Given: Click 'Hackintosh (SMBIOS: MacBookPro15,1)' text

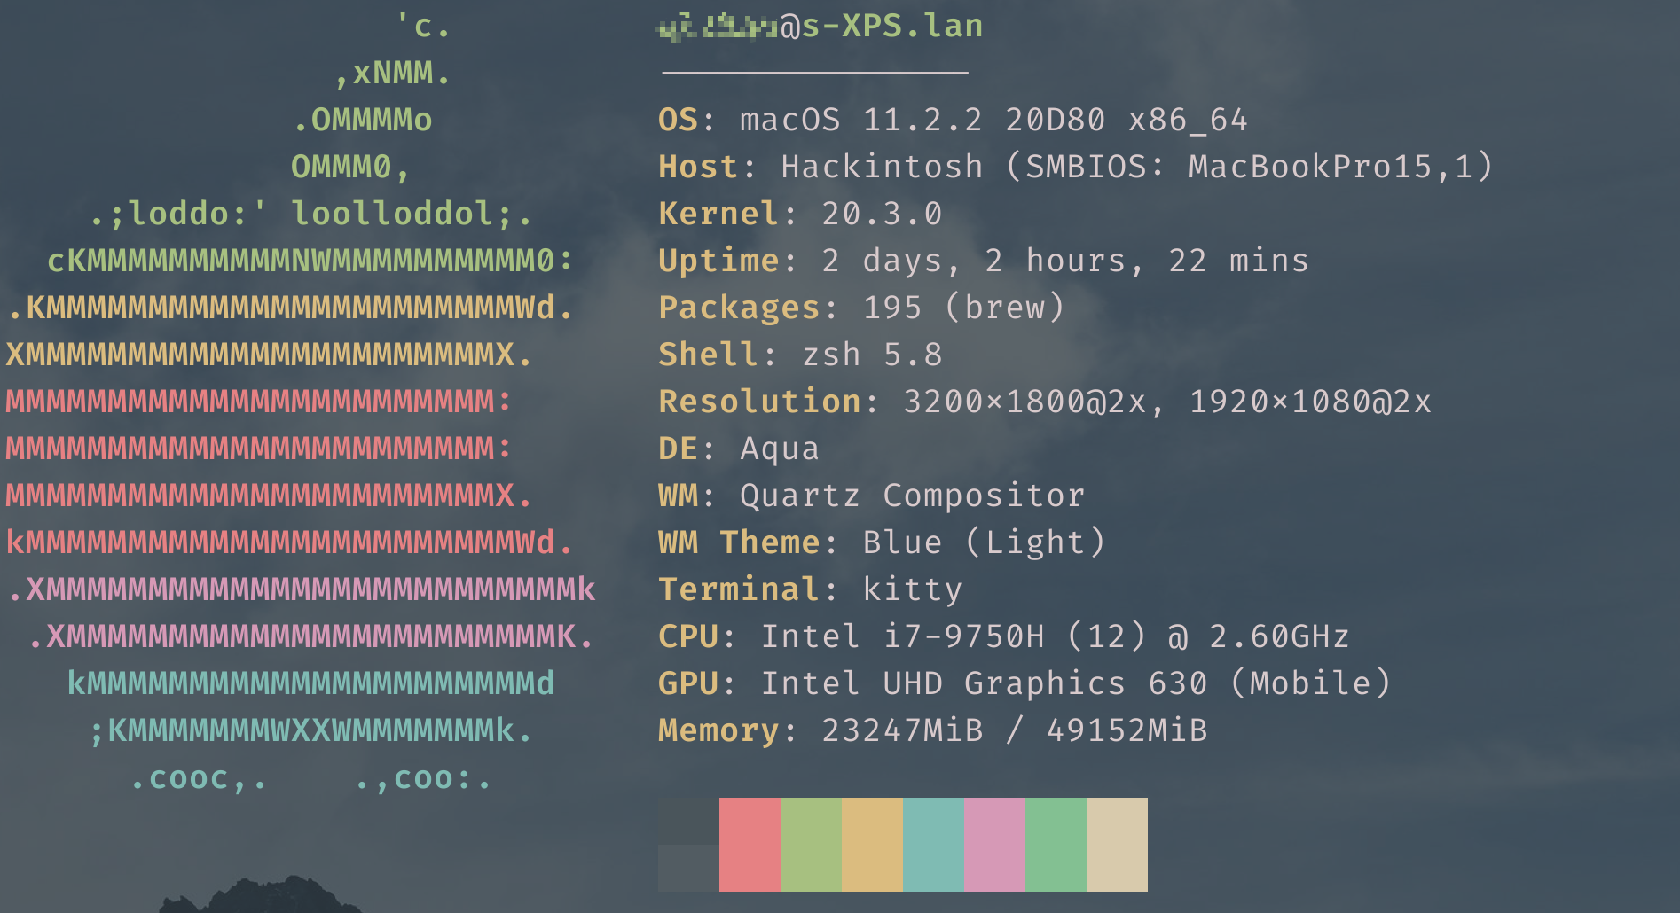Looking at the screenshot, I should coord(1137,167).
